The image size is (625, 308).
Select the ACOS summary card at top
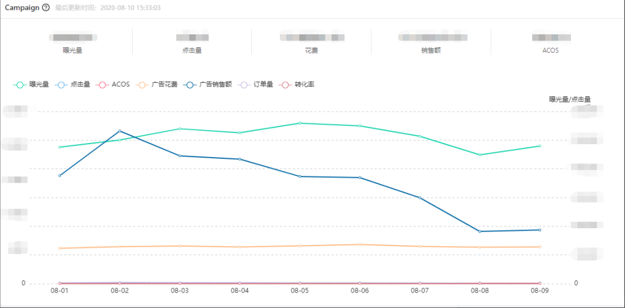pyautogui.click(x=550, y=43)
